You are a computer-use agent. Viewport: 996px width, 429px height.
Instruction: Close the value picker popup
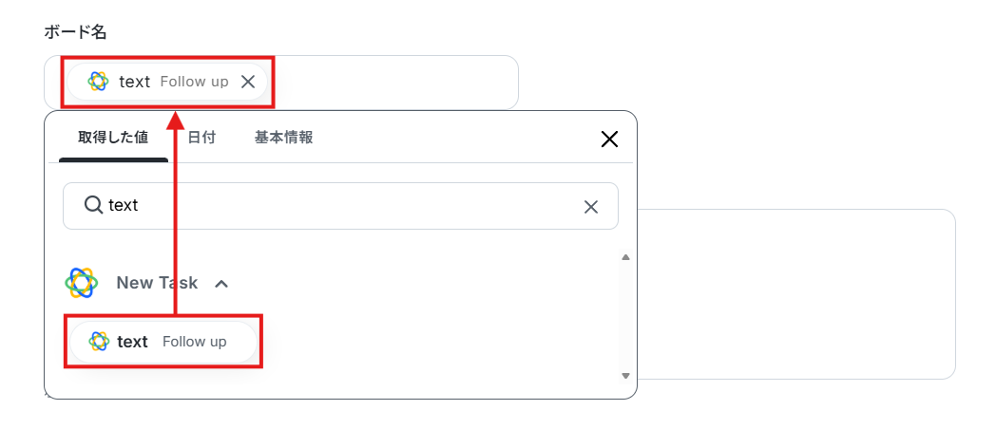pos(609,139)
